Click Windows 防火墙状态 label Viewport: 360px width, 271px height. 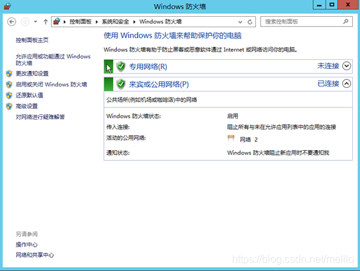[133, 116]
